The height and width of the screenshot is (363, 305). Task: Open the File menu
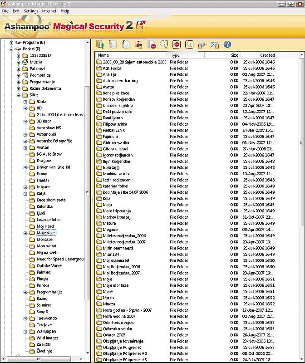tap(5, 11)
